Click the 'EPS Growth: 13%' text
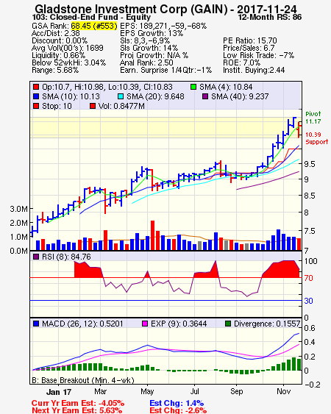331x414 pixels. tap(152, 33)
